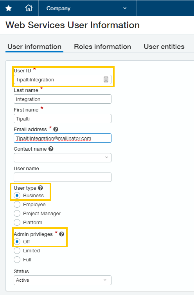Open the Status dropdown showing Active
Image resolution: width=194 pixels, height=295 pixels.
(x=63, y=280)
